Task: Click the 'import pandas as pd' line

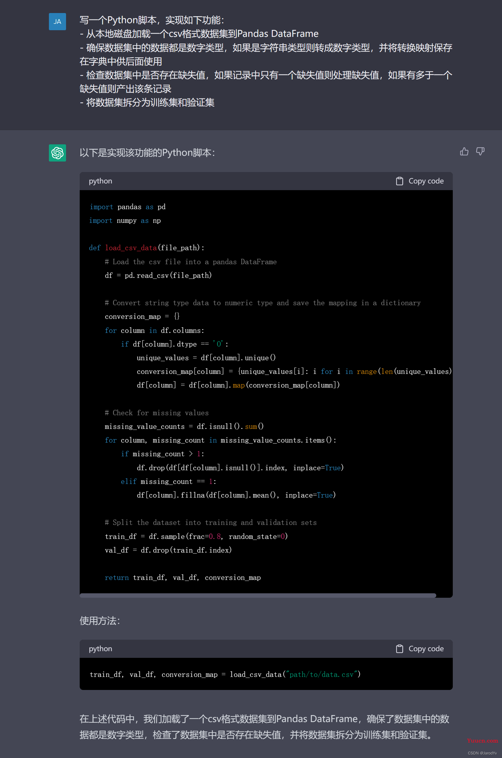Action: 127,207
